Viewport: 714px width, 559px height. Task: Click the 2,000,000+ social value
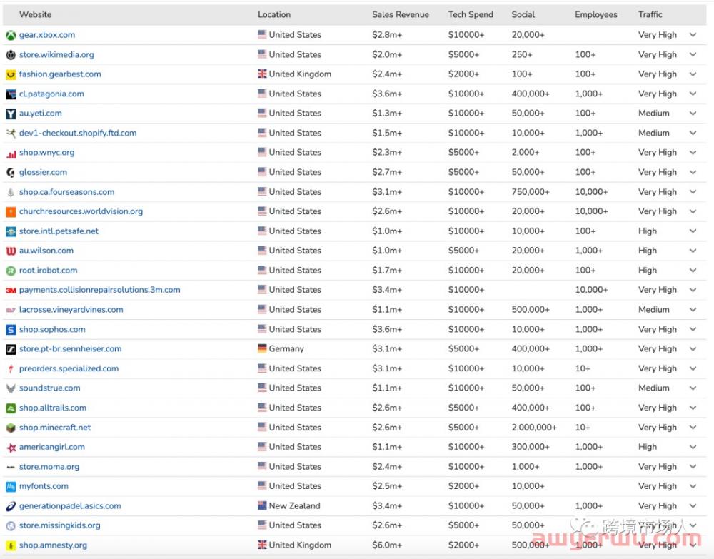pyautogui.click(x=533, y=428)
